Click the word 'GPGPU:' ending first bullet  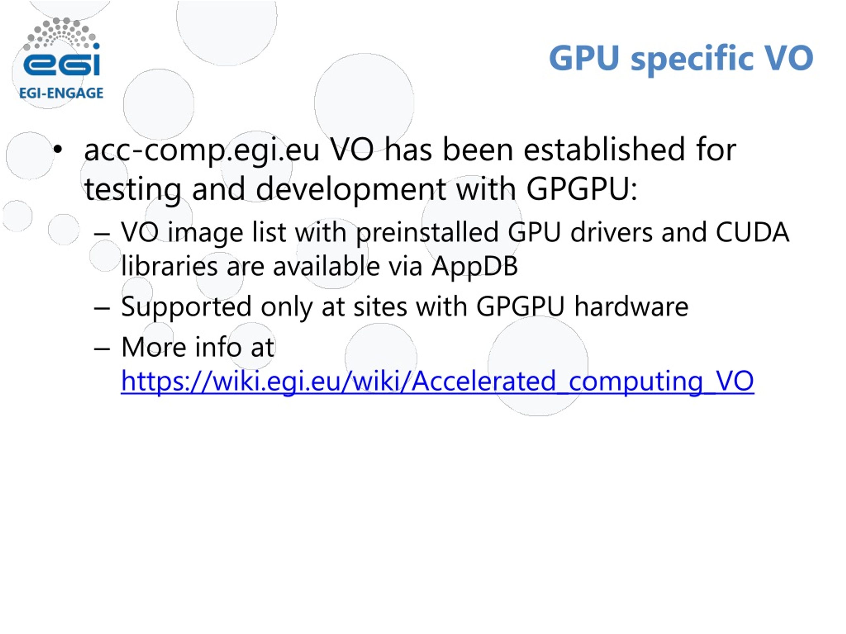[x=582, y=189]
